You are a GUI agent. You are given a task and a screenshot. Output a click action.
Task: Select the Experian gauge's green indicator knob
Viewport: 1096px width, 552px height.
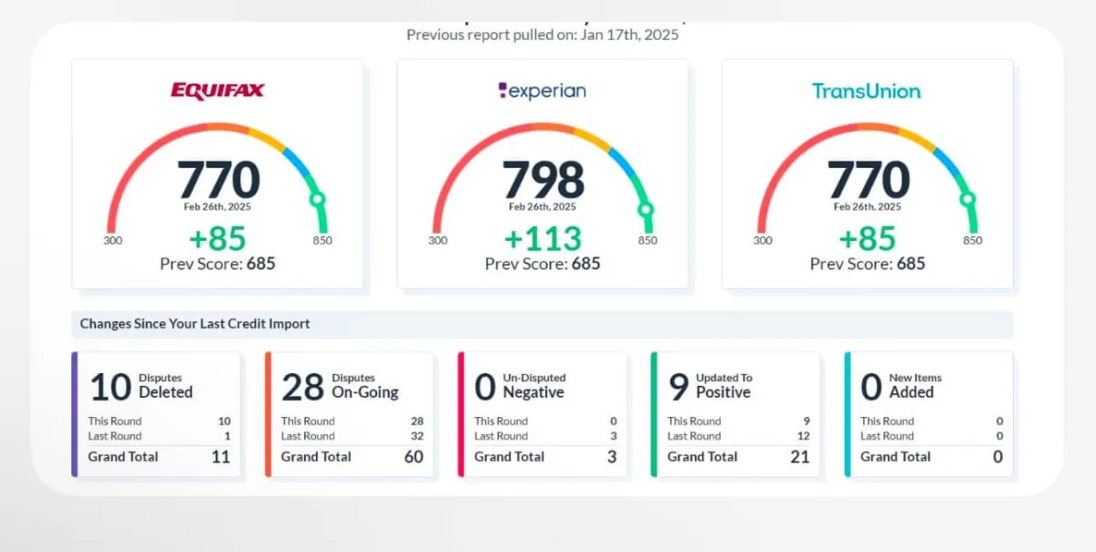[645, 211]
